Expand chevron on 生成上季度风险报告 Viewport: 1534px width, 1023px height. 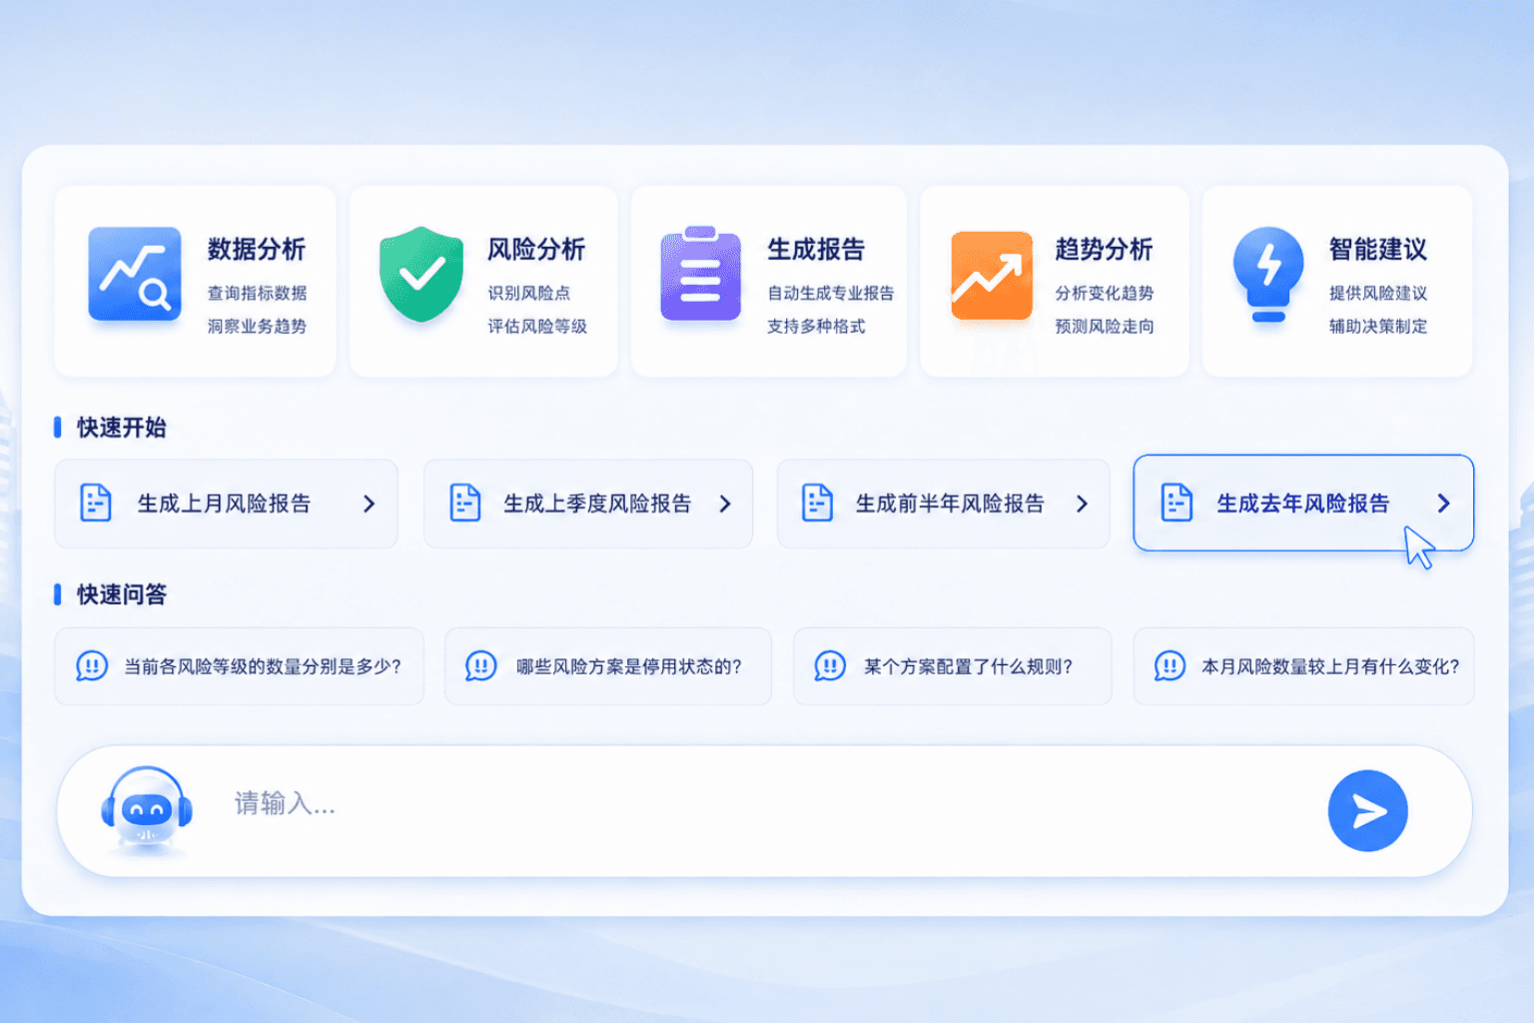pos(726,504)
